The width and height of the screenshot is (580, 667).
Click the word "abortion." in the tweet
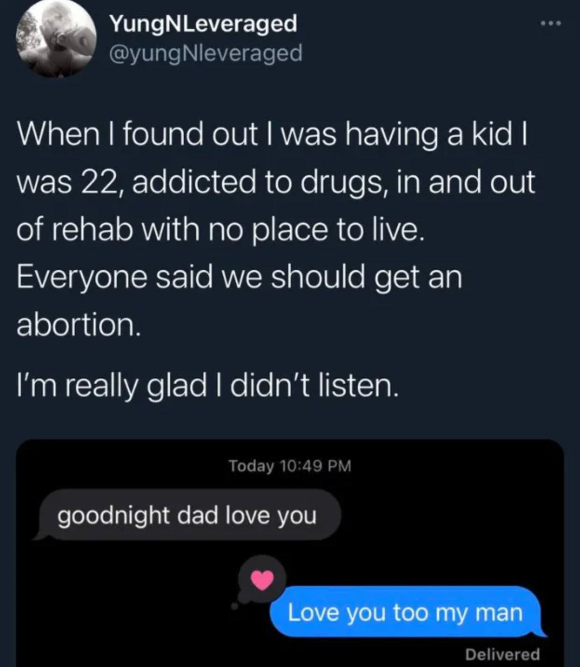coord(78,325)
